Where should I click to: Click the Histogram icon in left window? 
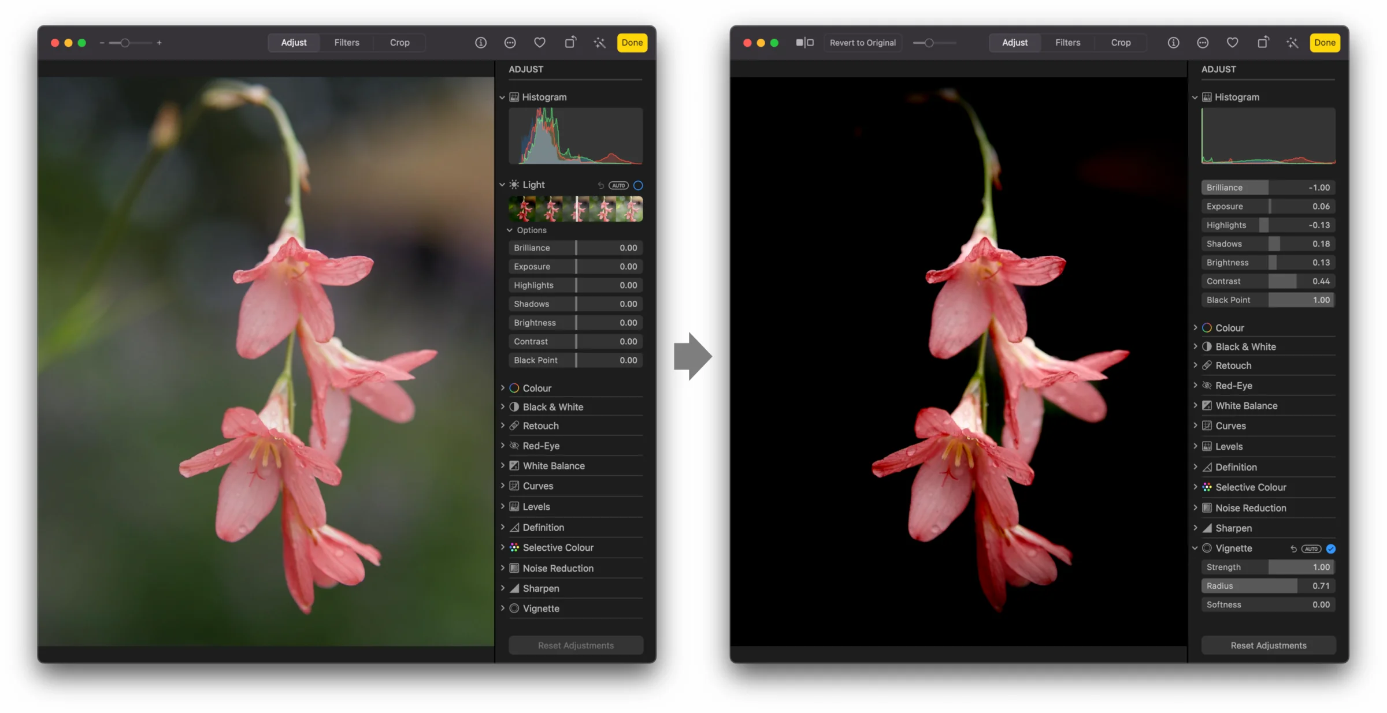click(x=514, y=97)
